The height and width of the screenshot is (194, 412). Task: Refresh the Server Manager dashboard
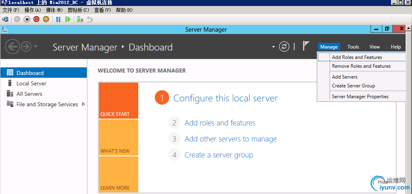[x=284, y=46]
